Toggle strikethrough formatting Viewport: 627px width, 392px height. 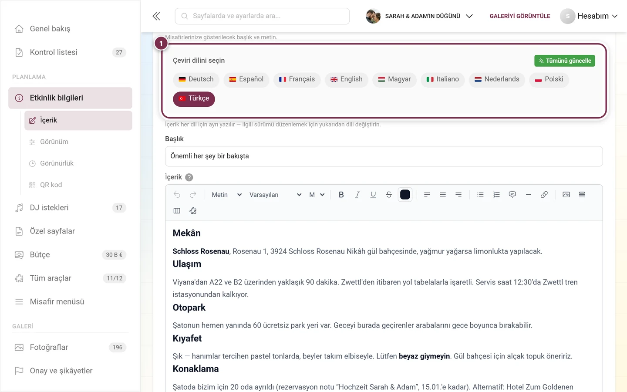click(389, 195)
